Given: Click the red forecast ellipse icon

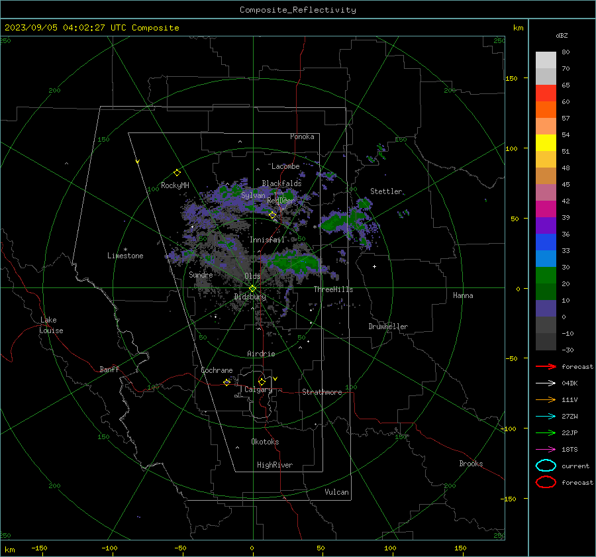Looking at the screenshot, I should [x=546, y=482].
